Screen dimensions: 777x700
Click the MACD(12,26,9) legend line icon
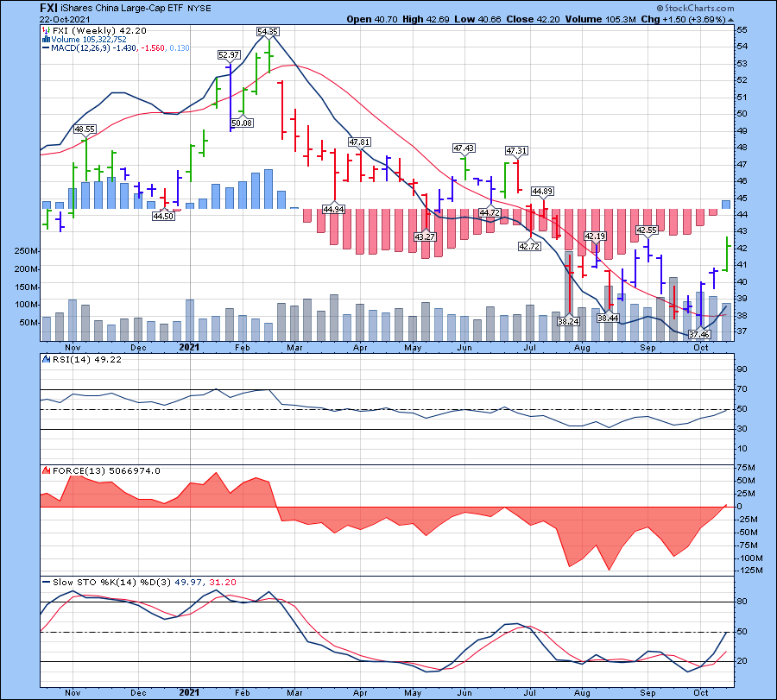[46, 49]
